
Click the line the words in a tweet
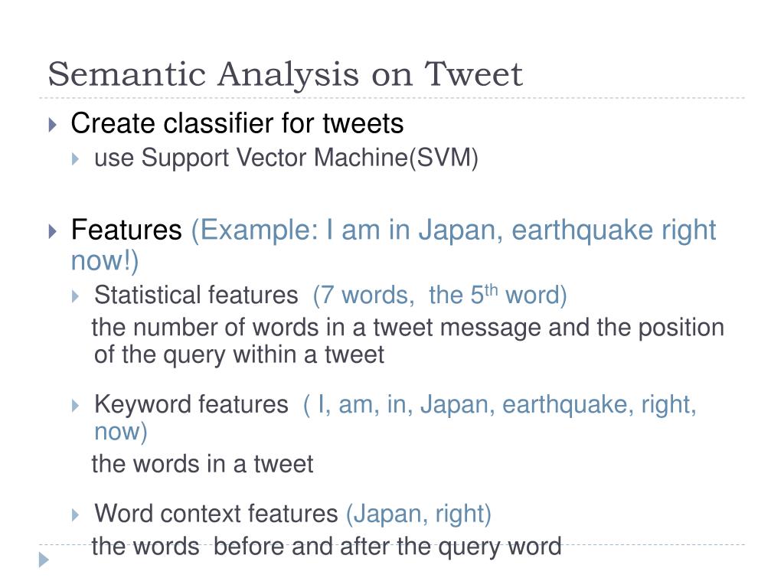click(x=202, y=463)
